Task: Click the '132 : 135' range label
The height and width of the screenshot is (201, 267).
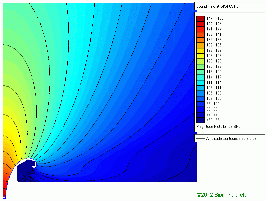Action: (x=214, y=45)
